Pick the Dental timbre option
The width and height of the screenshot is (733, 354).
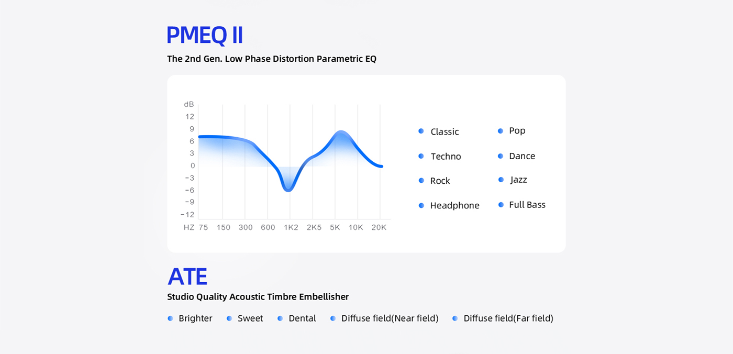pos(302,318)
